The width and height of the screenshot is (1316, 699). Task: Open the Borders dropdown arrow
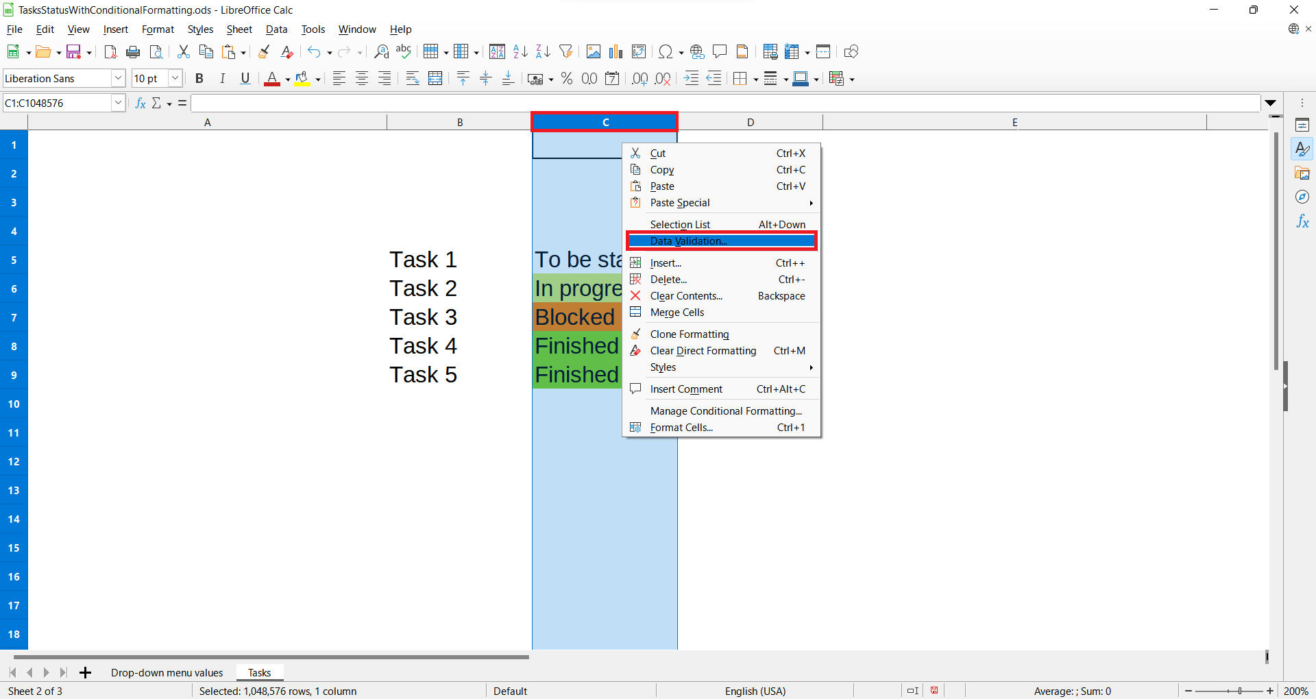tap(756, 79)
